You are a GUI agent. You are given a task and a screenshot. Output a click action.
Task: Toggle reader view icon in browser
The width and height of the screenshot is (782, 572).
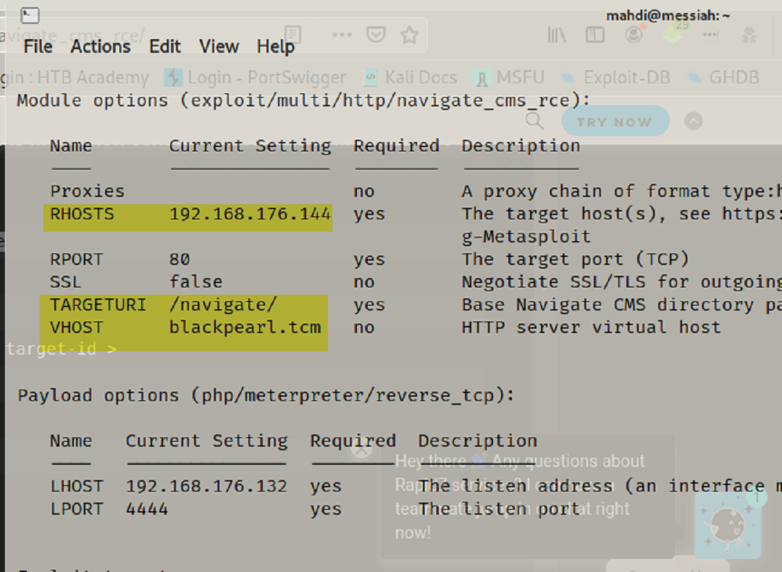pyautogui.click(x=293, y=35)
